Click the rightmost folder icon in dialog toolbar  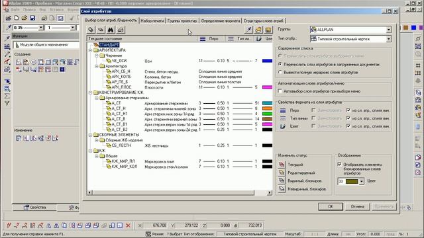click(268, 30)
